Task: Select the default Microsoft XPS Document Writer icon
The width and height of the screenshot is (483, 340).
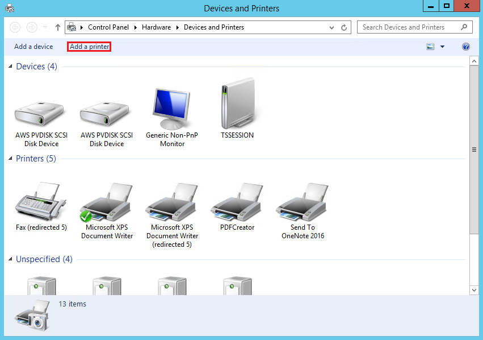Action: click(x=106, y=202)
